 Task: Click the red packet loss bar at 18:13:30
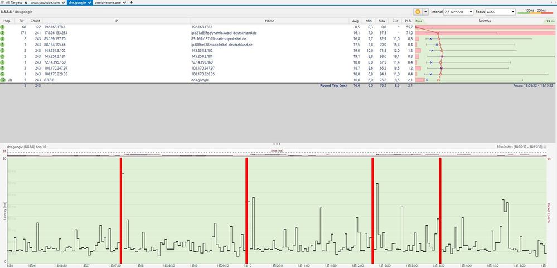point(440,211)
